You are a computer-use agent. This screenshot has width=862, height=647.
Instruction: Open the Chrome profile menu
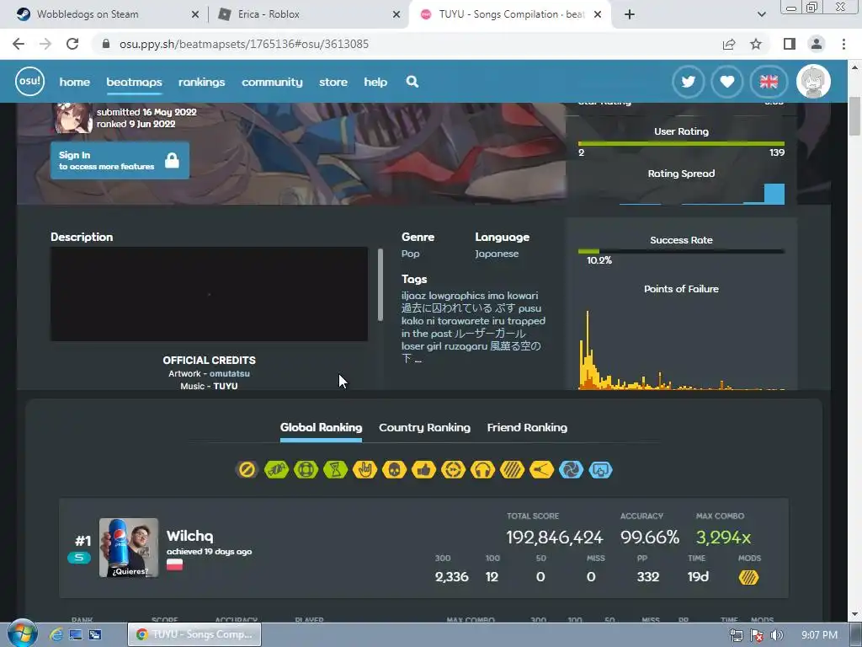[x=817, y=44]
